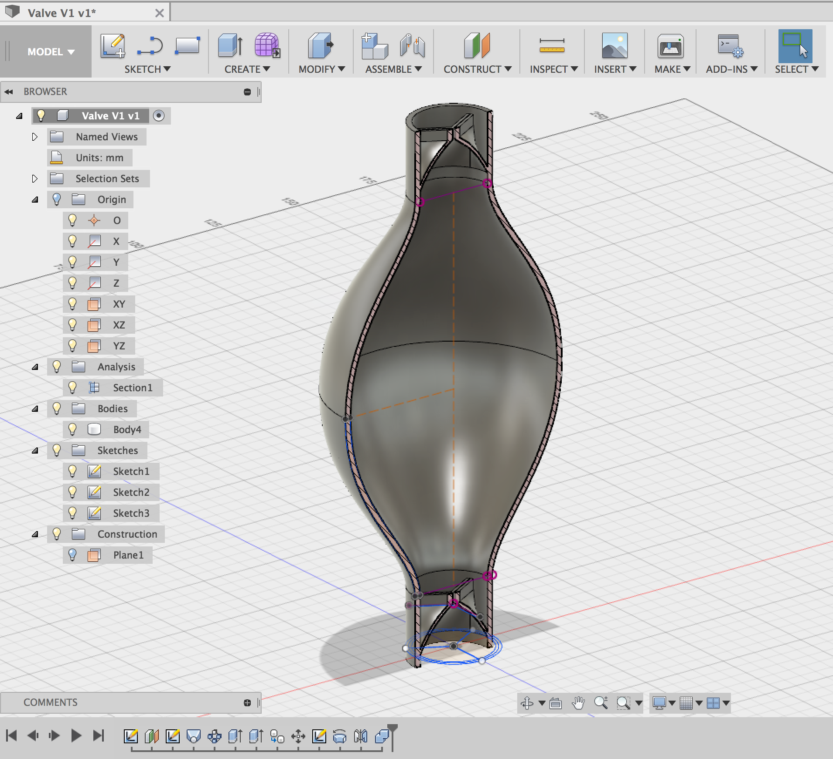
Task: Click the timeline rollback marker
Action: pos(393,736)
